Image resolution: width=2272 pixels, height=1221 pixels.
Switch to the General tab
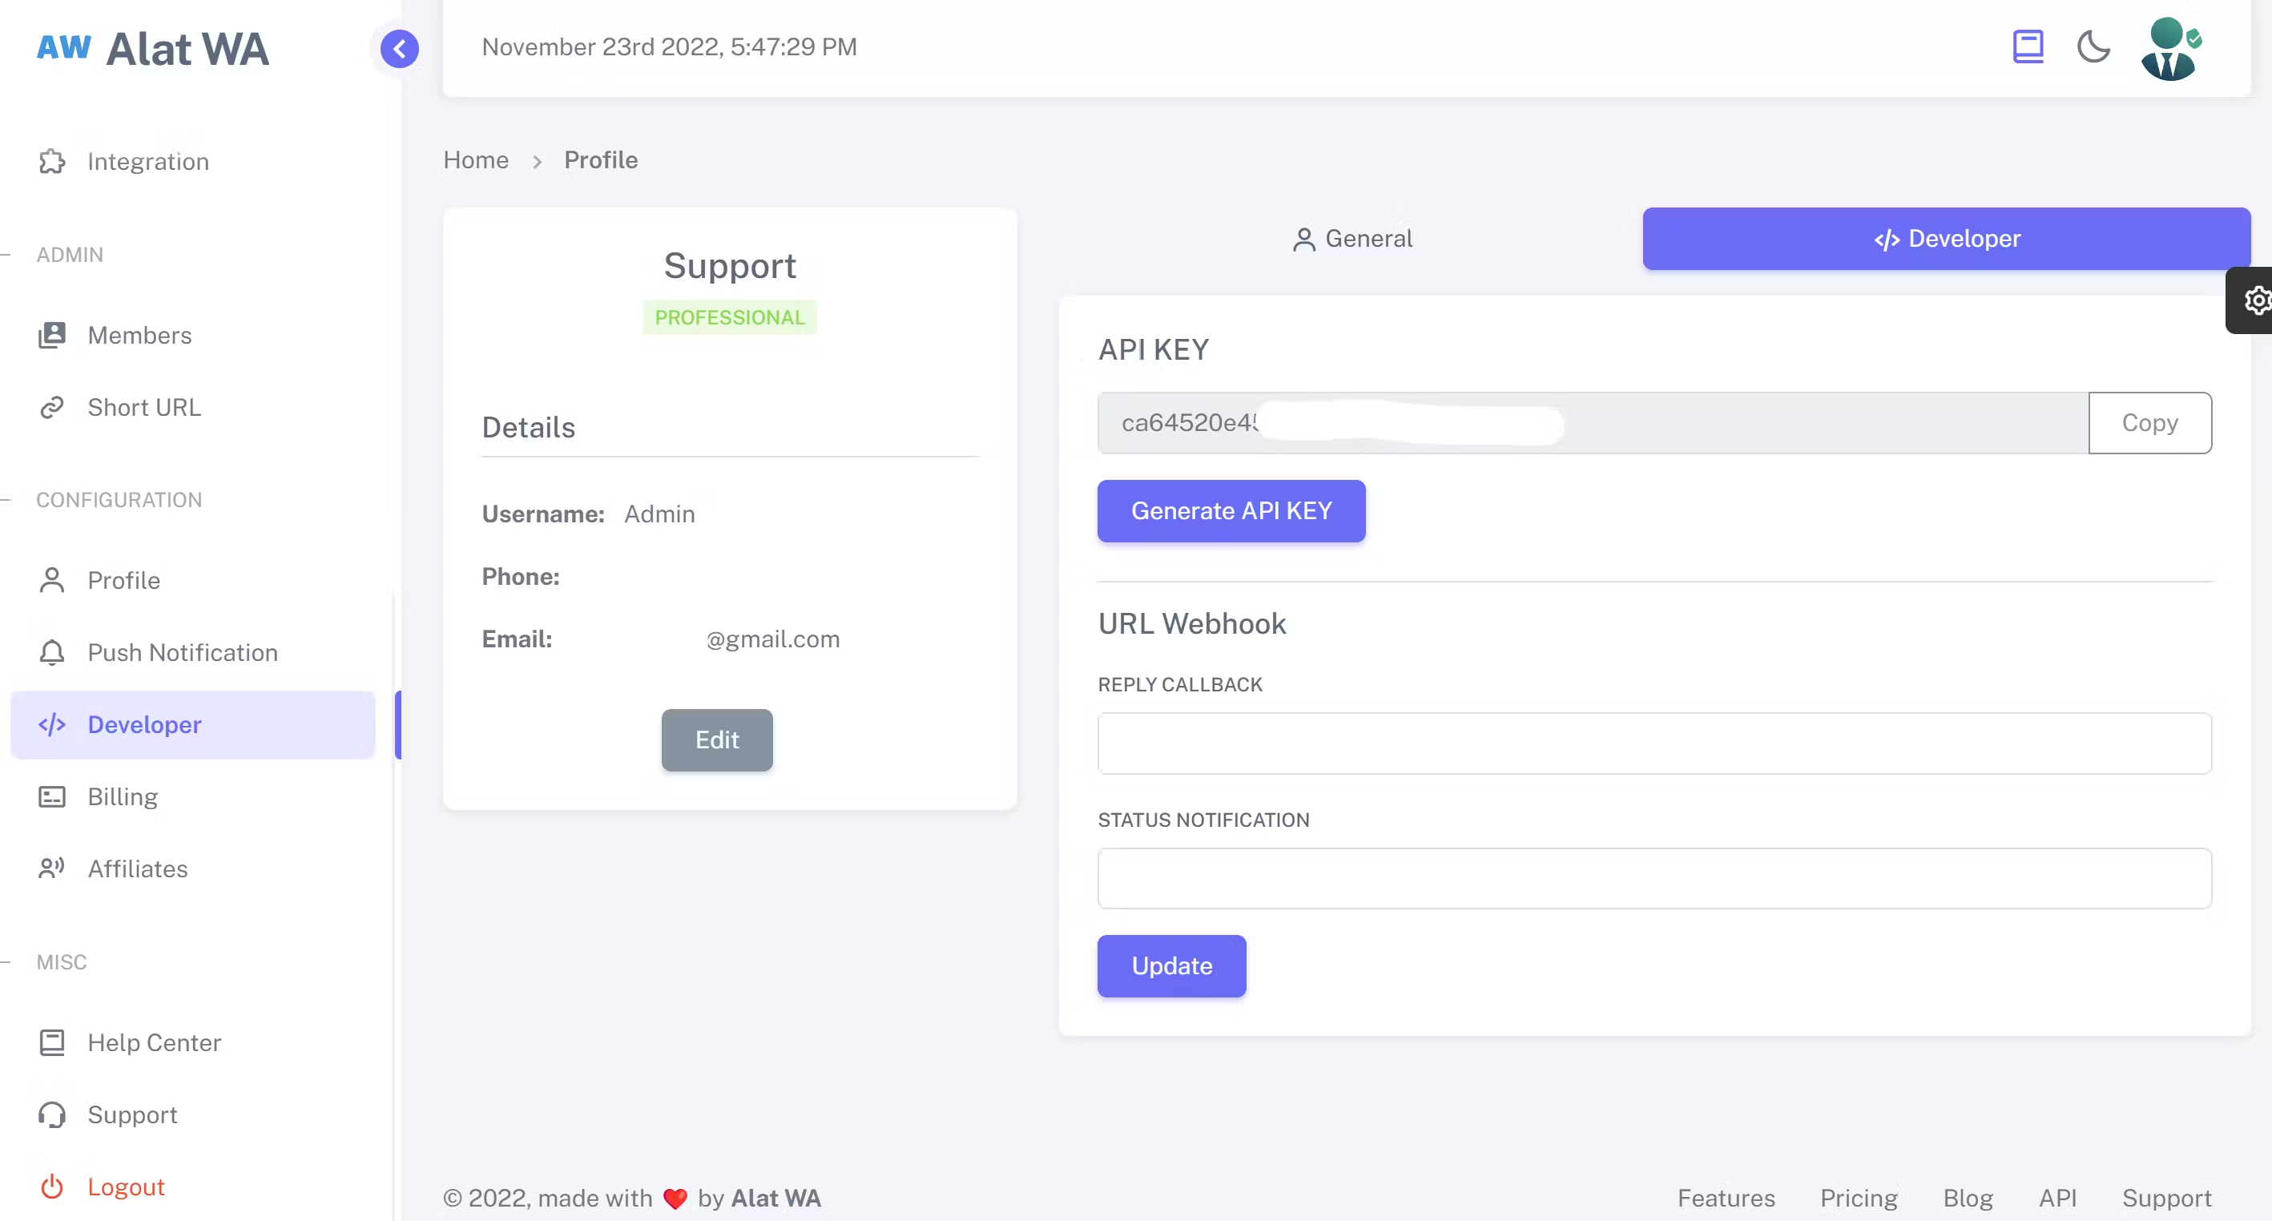(1352, 239)
